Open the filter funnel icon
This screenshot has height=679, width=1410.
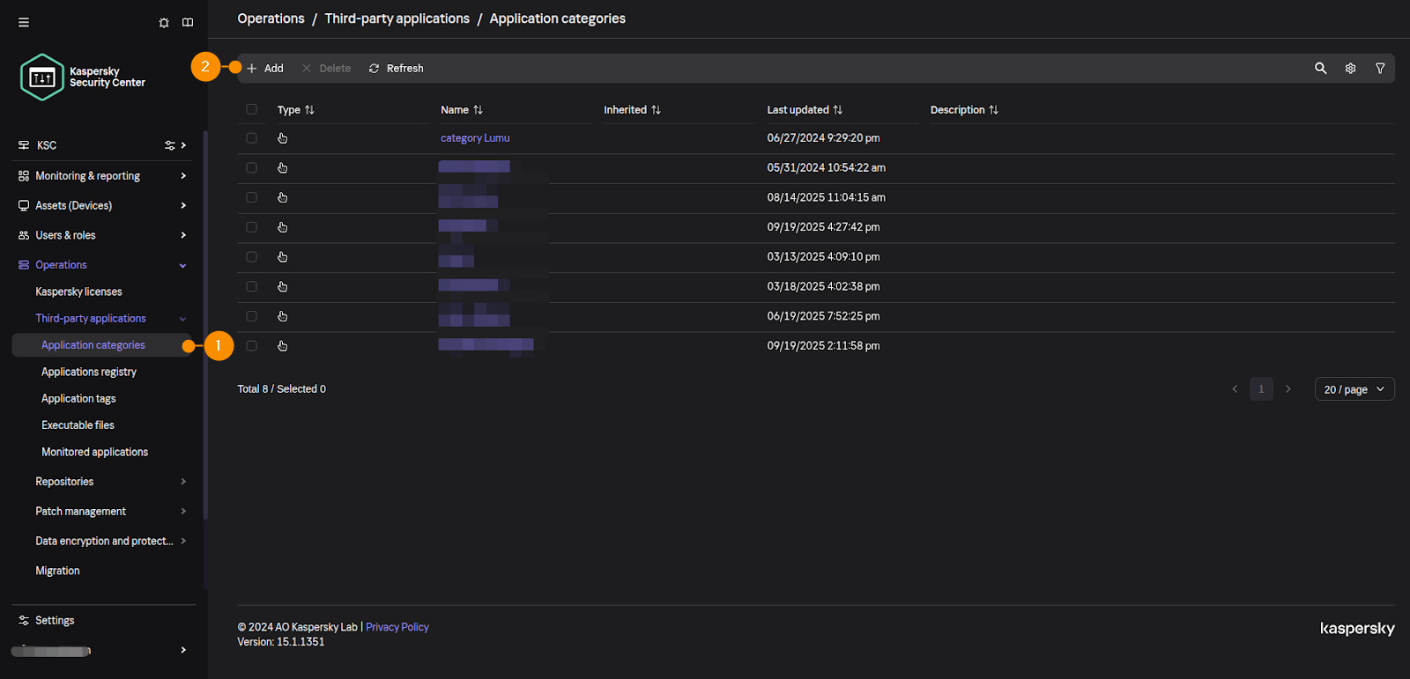click(x=1380, y=68)
